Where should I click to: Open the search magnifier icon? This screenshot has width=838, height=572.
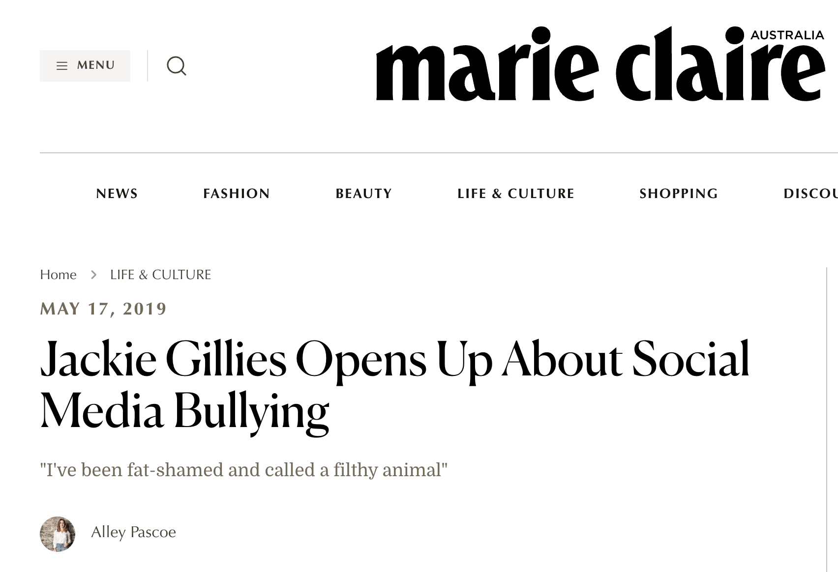click(x=177, y=65)
